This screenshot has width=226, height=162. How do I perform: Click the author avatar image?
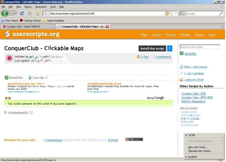pos(9,58)
